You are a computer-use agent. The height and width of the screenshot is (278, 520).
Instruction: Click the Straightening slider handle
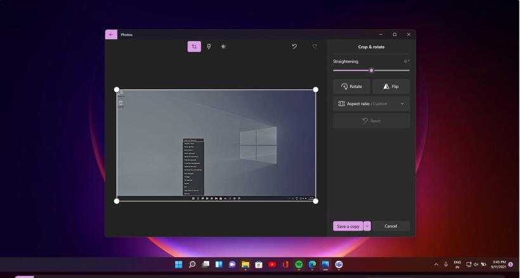click(x=372, y=70)
